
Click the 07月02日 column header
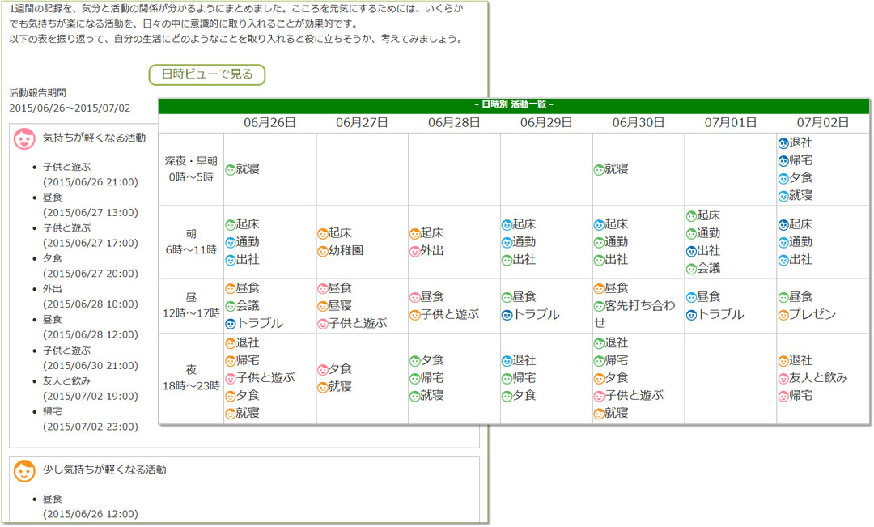coord(823,123)
